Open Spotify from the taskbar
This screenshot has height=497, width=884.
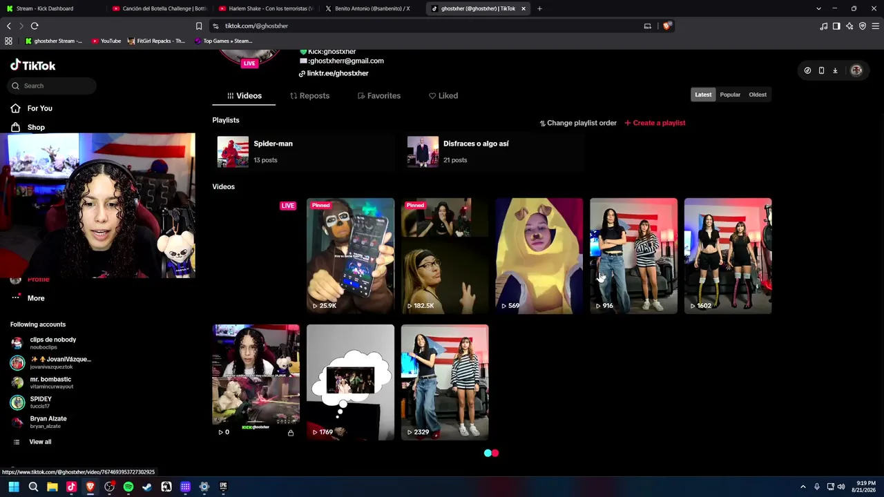click(x=128, y=487)
